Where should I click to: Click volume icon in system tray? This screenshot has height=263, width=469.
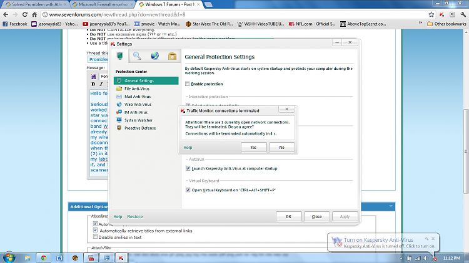[x=426, y=258]
